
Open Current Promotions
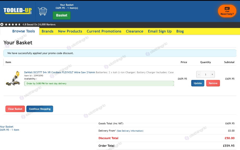click(x=104, y=31)
